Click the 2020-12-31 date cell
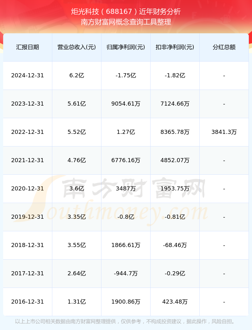 pyautogui.click(x=27, y=189)
